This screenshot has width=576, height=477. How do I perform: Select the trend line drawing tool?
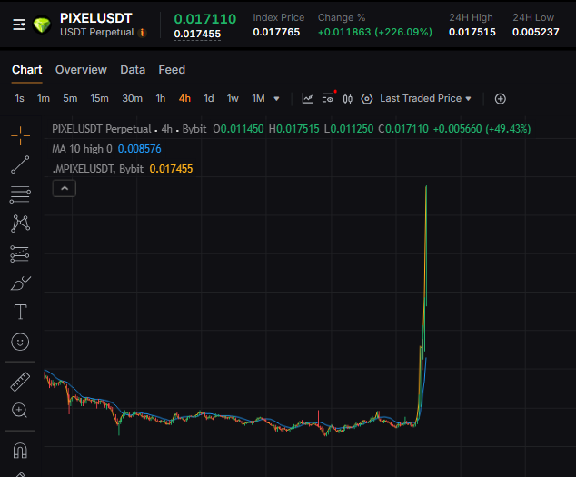click(20, 164)
